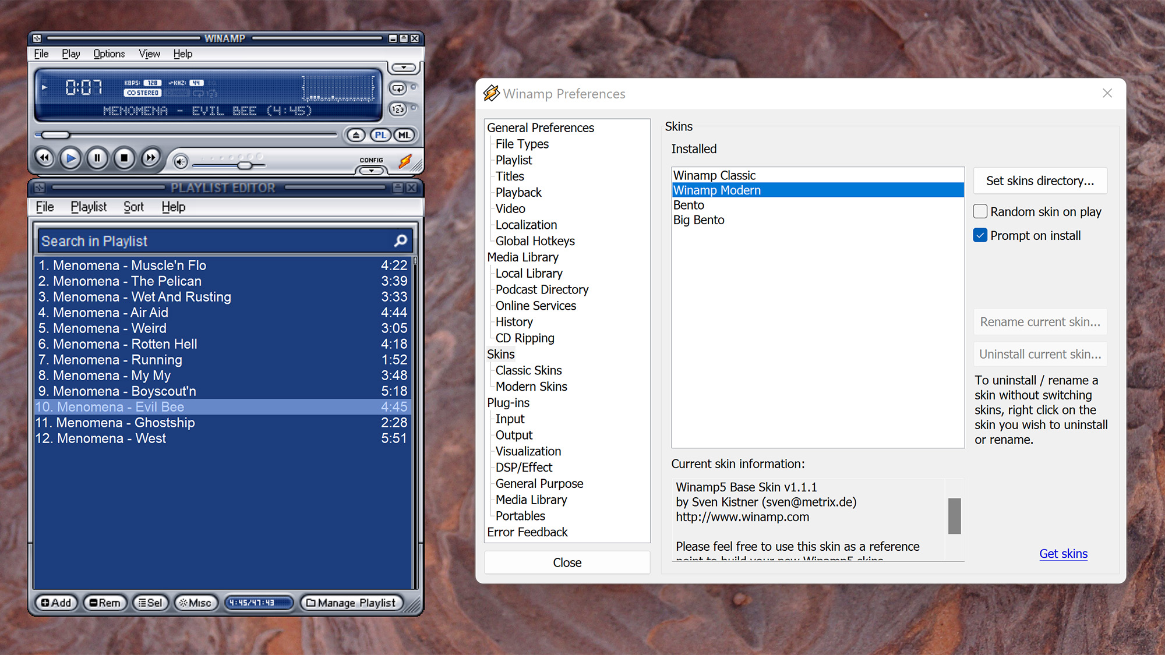
Task: Click the Winamp lightning bolt logo
Action: click(x=405, y=162)
